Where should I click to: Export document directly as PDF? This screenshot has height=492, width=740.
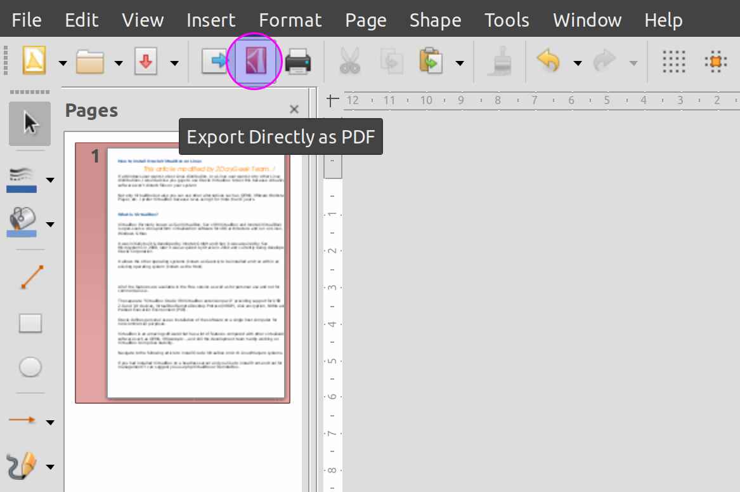(254, 61)
